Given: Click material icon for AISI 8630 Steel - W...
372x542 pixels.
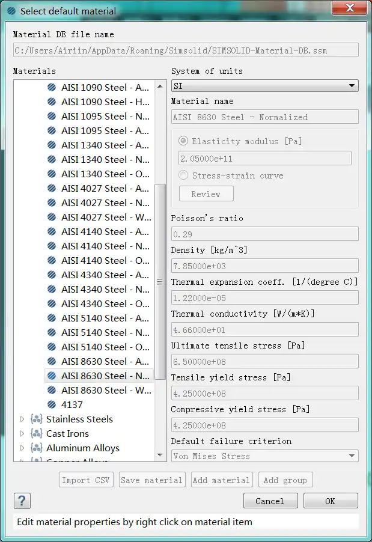Looking at the screenshot, I should click(x=52, y=390).
